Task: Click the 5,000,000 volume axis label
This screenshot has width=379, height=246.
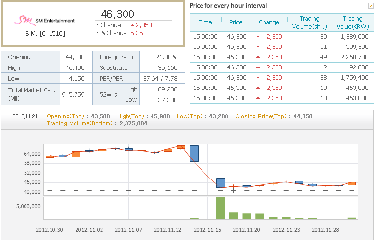Action: click(x=28, y=206)
